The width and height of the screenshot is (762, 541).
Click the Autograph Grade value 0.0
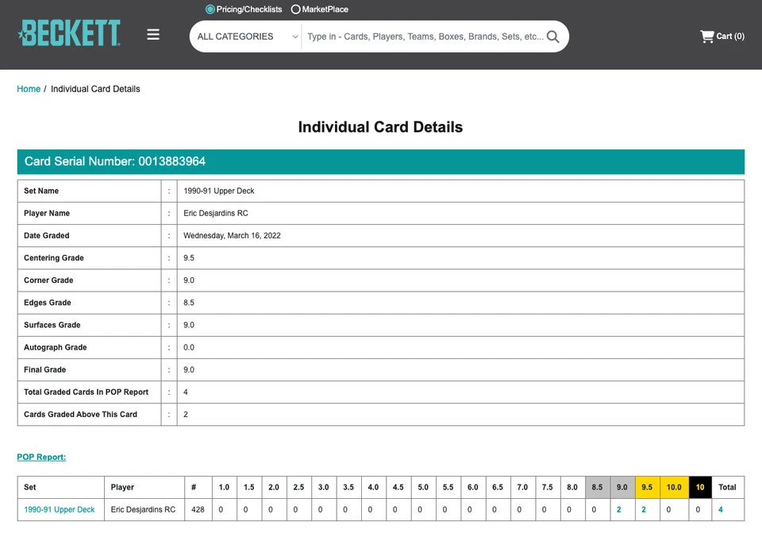coord(189,347)
